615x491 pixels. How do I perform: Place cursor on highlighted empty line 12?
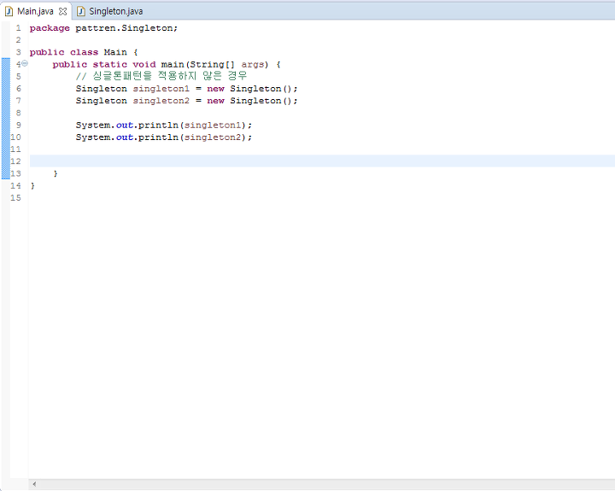pos(322,161)
